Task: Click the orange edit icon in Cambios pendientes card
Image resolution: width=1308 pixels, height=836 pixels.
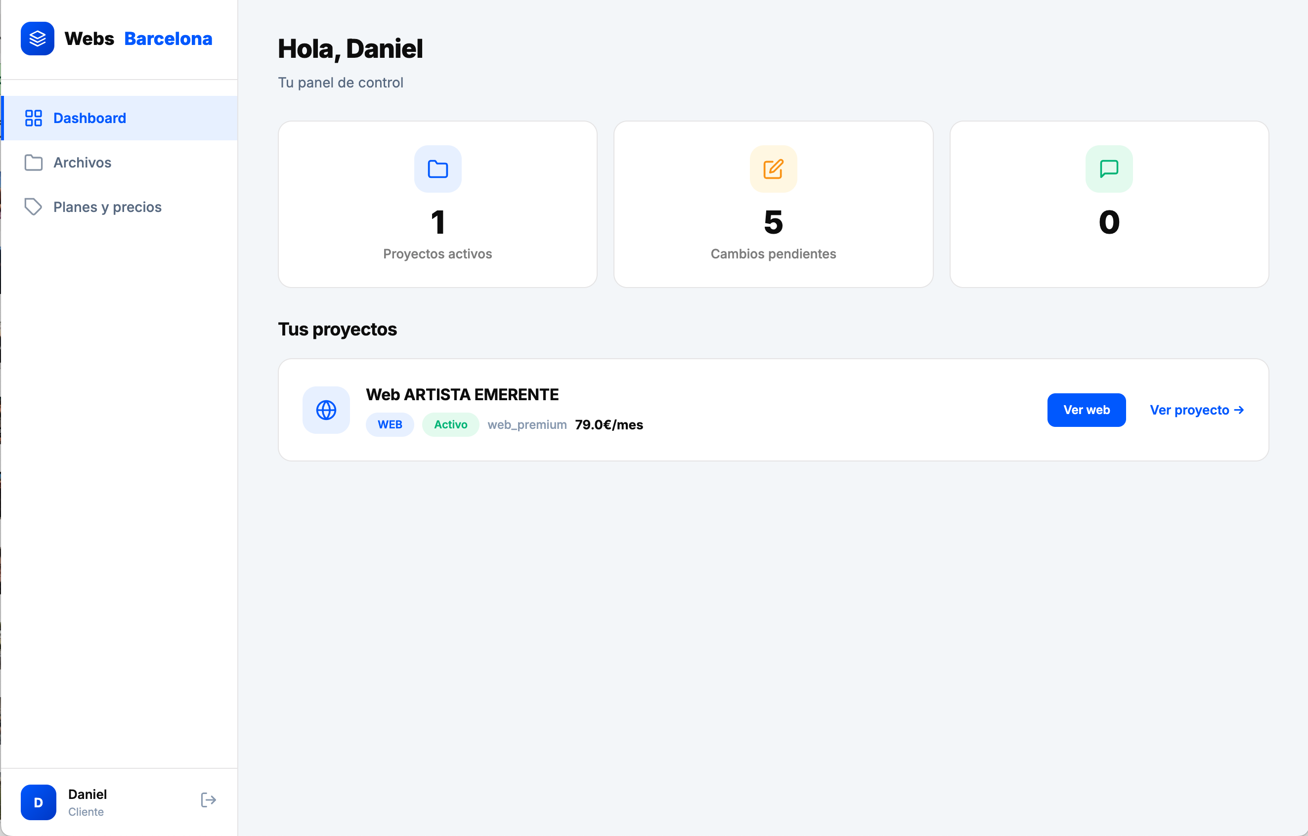Action: coord(773,169)
